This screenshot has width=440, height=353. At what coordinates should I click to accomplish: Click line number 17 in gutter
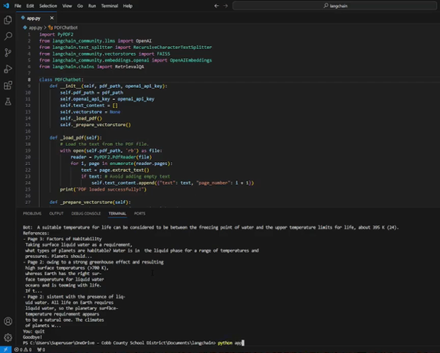tap(28, 137)
